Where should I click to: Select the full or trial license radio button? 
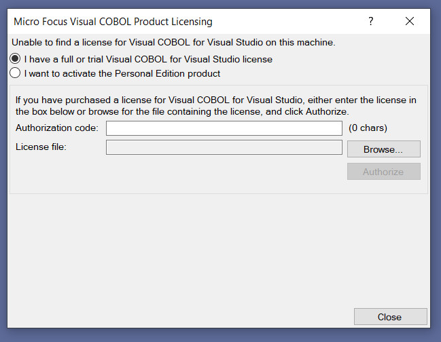click(15, 59)
